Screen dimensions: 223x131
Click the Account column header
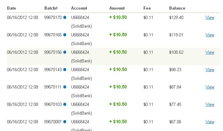coord(79,8)
